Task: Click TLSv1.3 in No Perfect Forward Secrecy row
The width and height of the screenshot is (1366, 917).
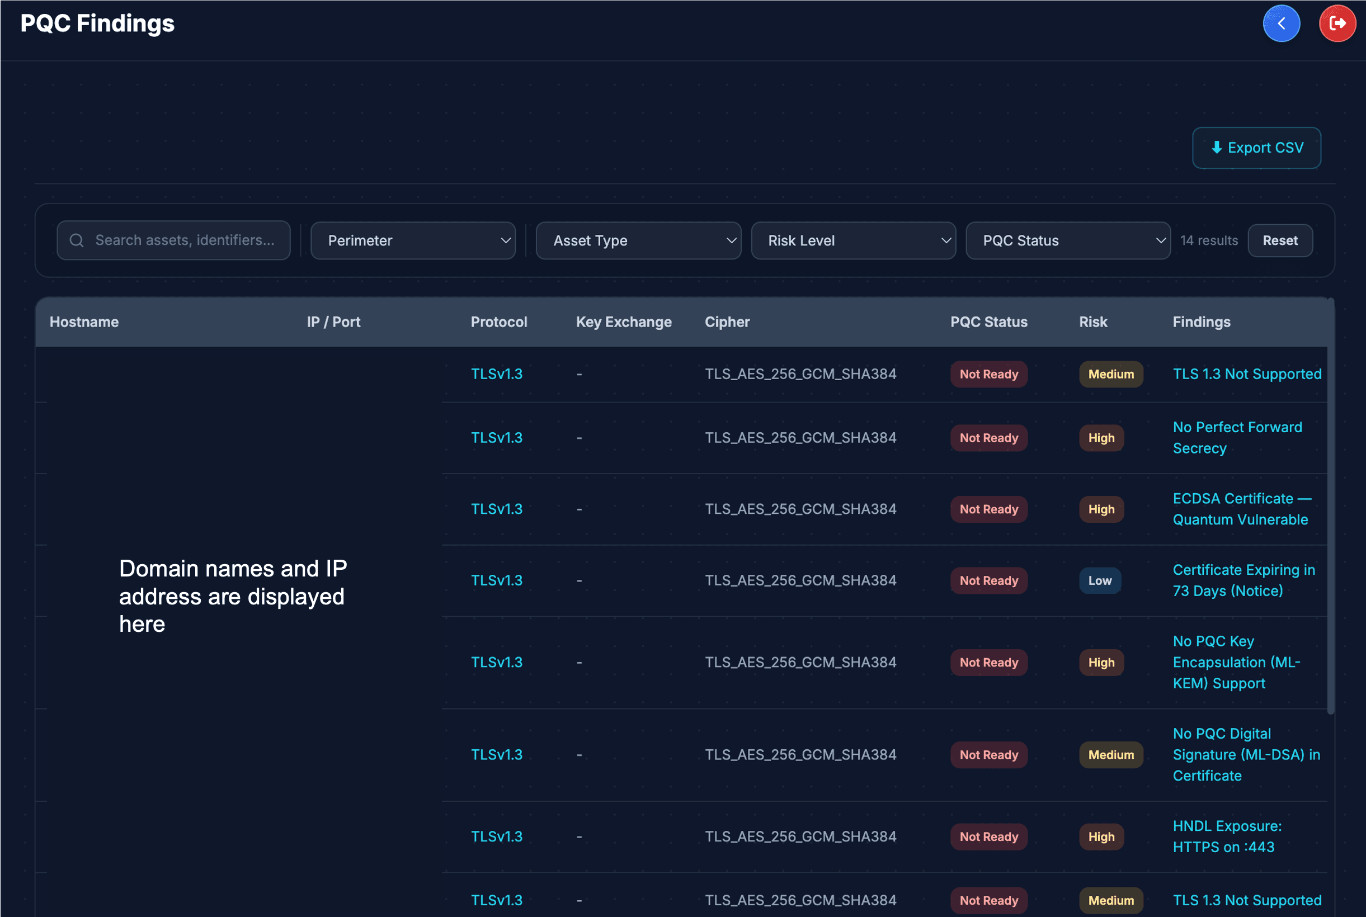Action: (x=497, y=438)
